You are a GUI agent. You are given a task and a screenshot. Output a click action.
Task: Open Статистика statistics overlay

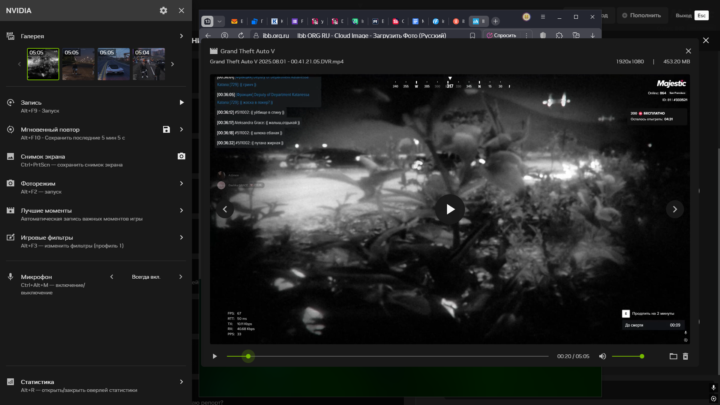[37, 382]
